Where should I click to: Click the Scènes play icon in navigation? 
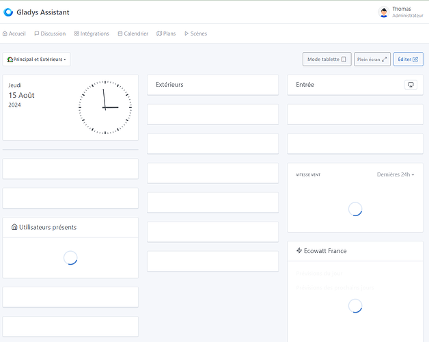click(x=186, y=34)
